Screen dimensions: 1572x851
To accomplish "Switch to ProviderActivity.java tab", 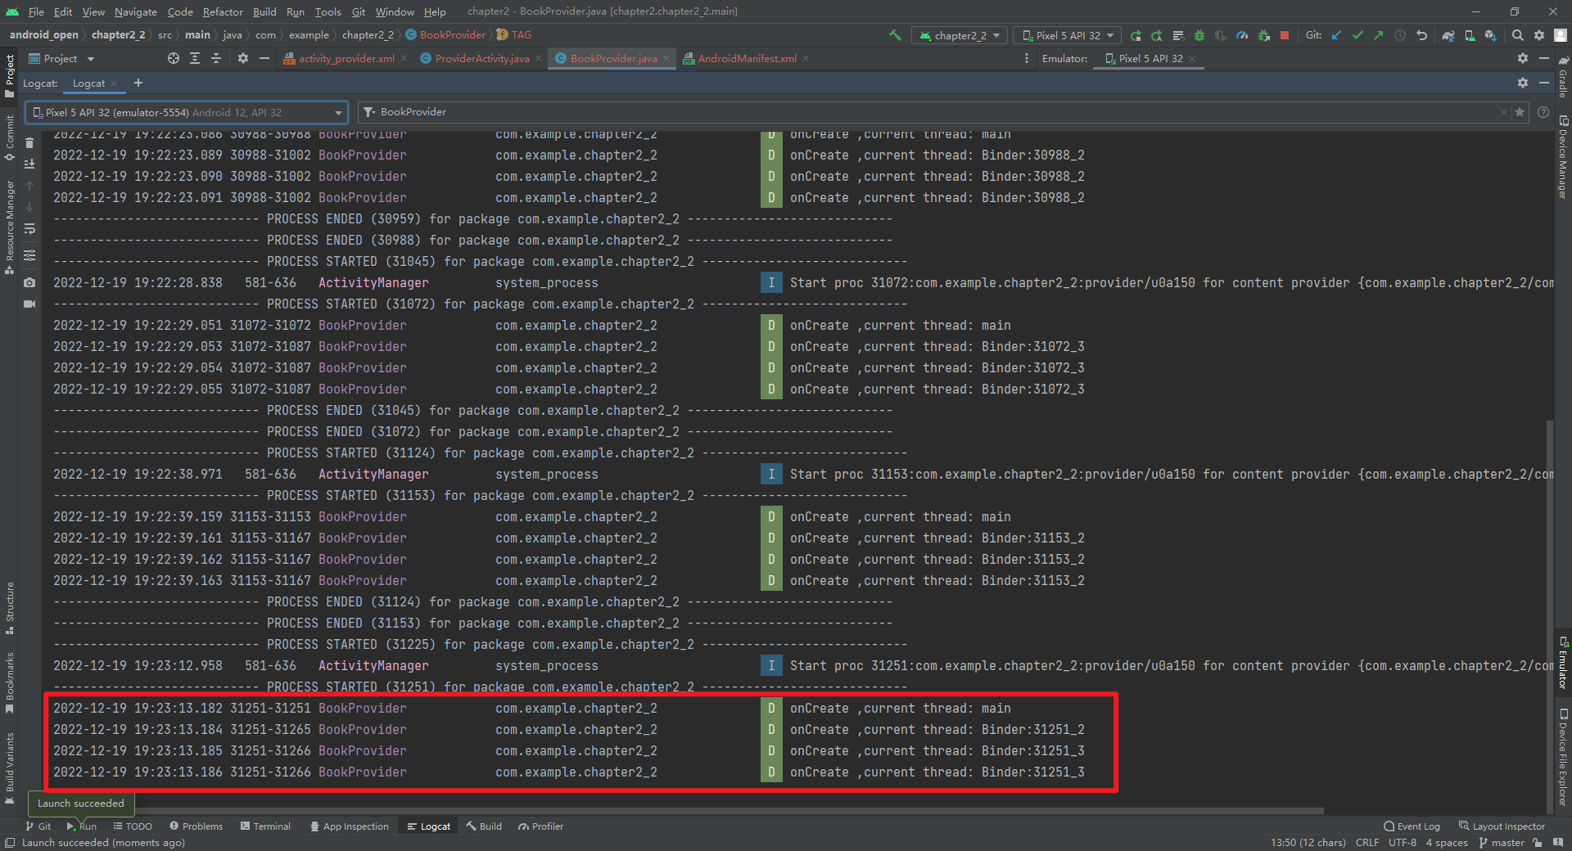I will [x=481, y=58].
